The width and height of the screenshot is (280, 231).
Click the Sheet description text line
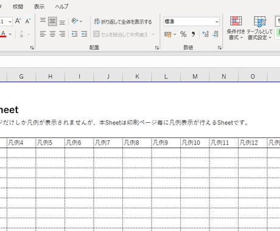tap(124, 123)
